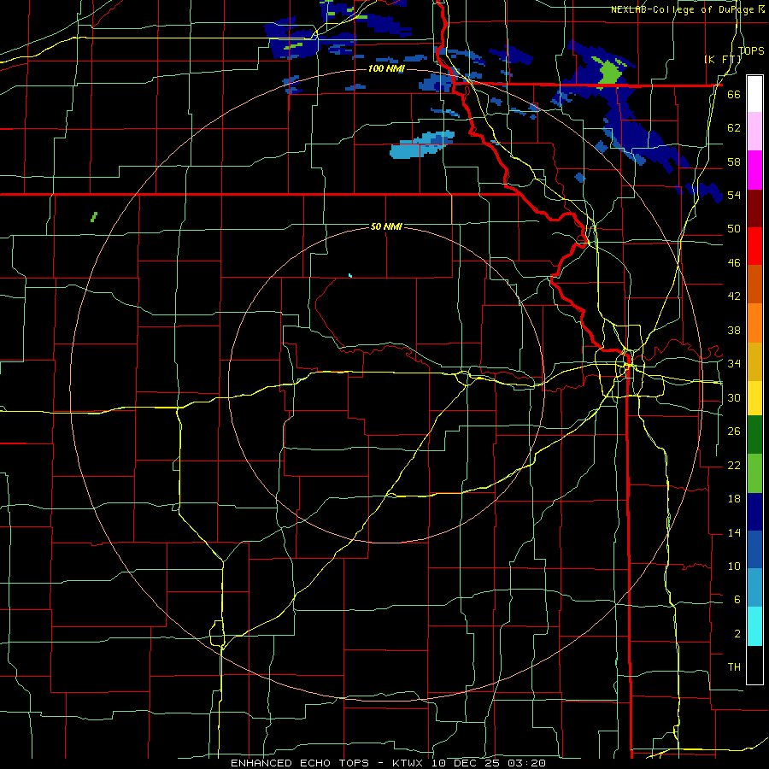Click the "KTWX" radar site identifier

tap(407, 763)
